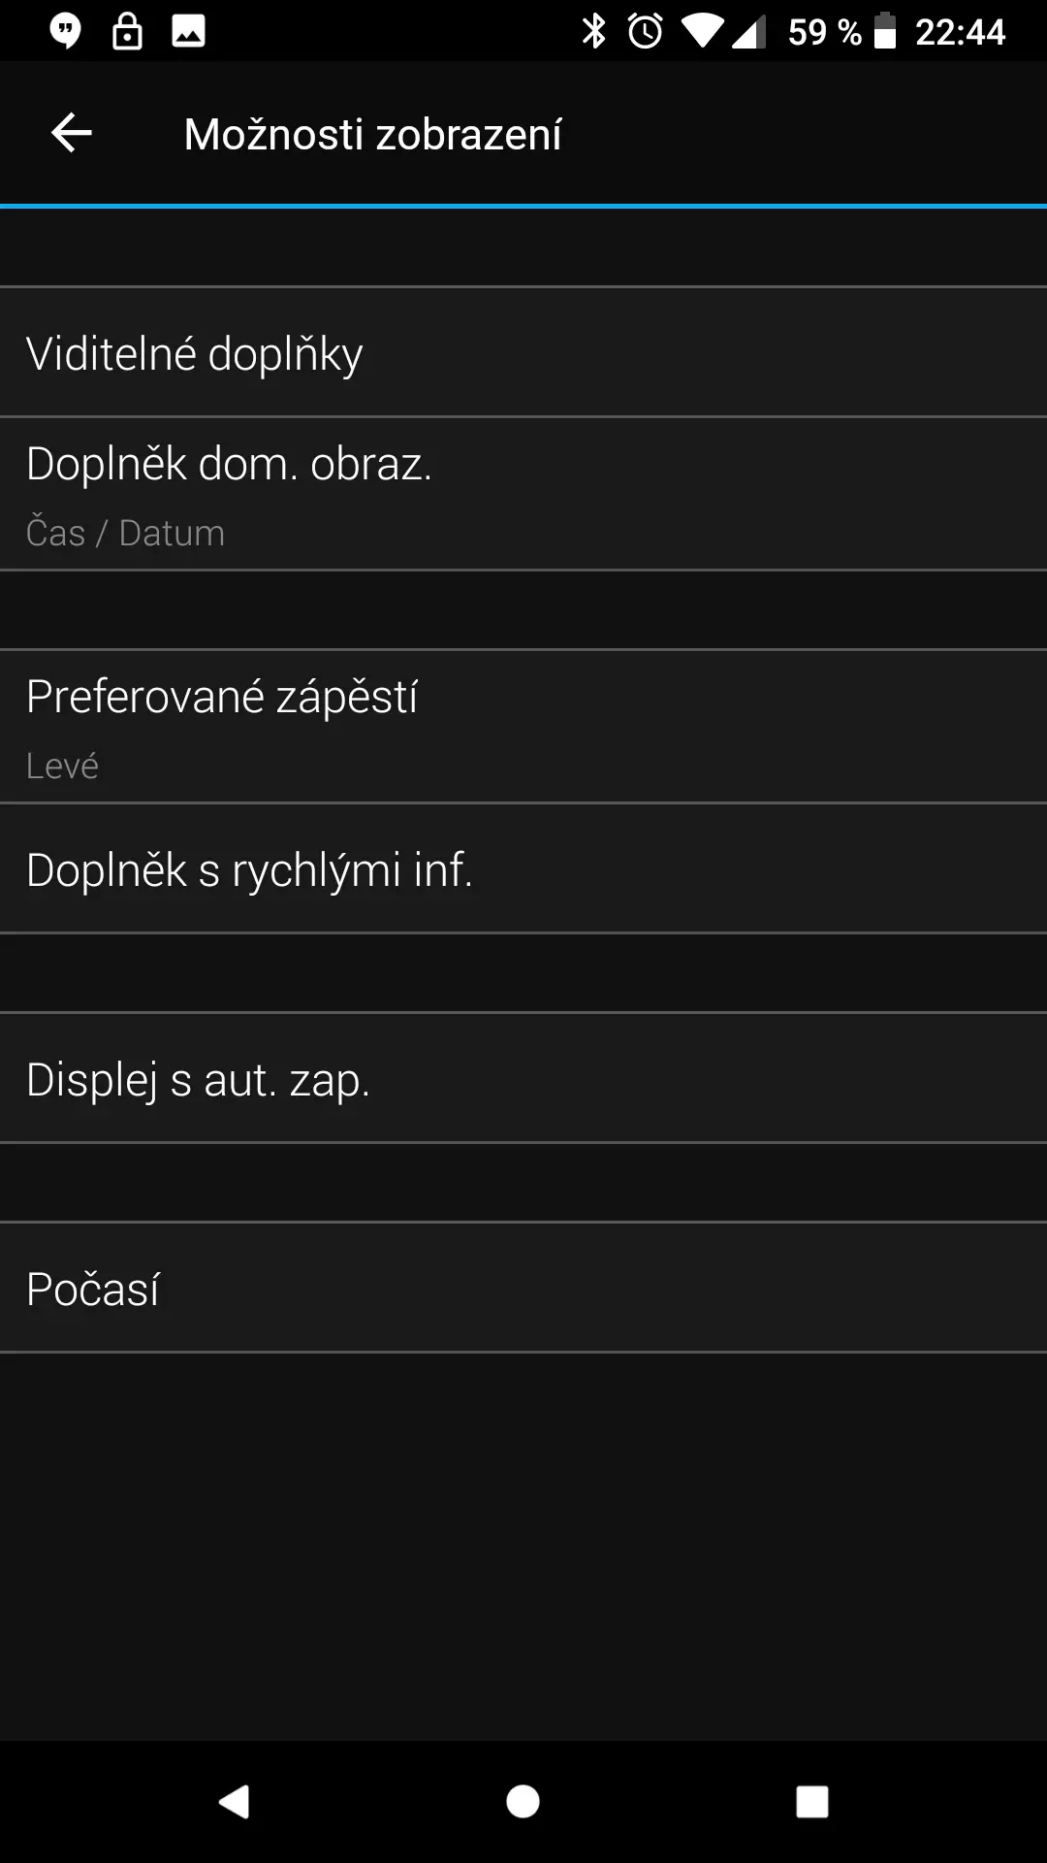The height and width of the screenshot is (1863, 1047).
Task: Tap the Wi-Fi signal status icon
Action: pos(702,31)
